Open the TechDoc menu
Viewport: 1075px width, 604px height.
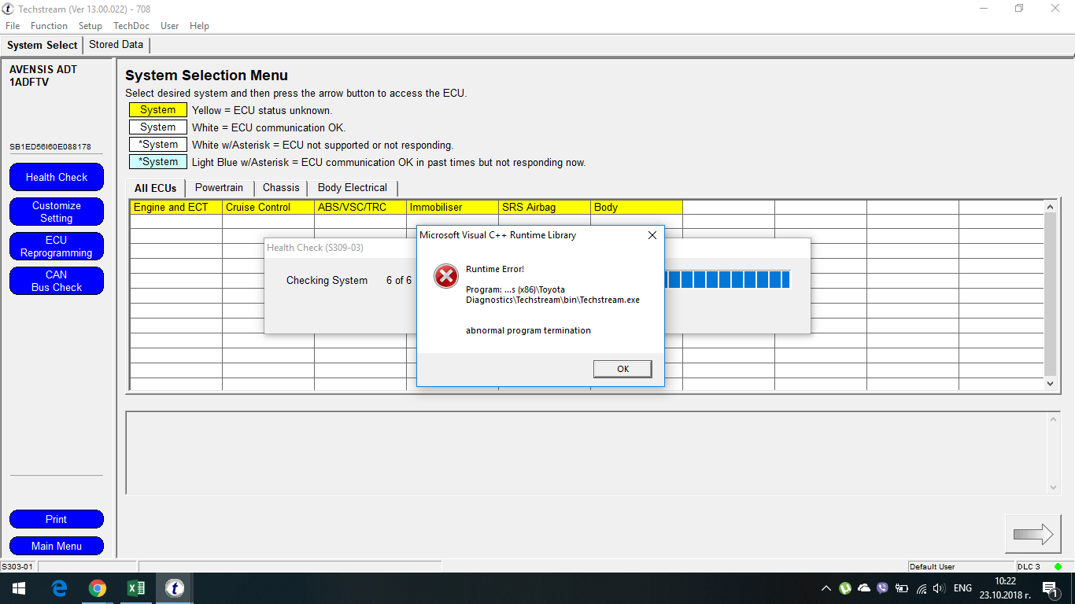click(x=131, y=26)
